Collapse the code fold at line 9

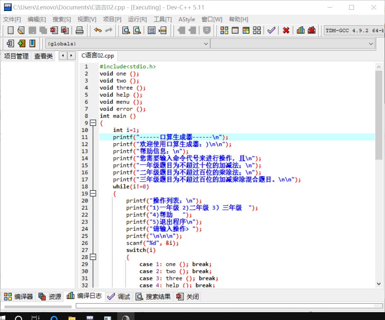point(93,123)
